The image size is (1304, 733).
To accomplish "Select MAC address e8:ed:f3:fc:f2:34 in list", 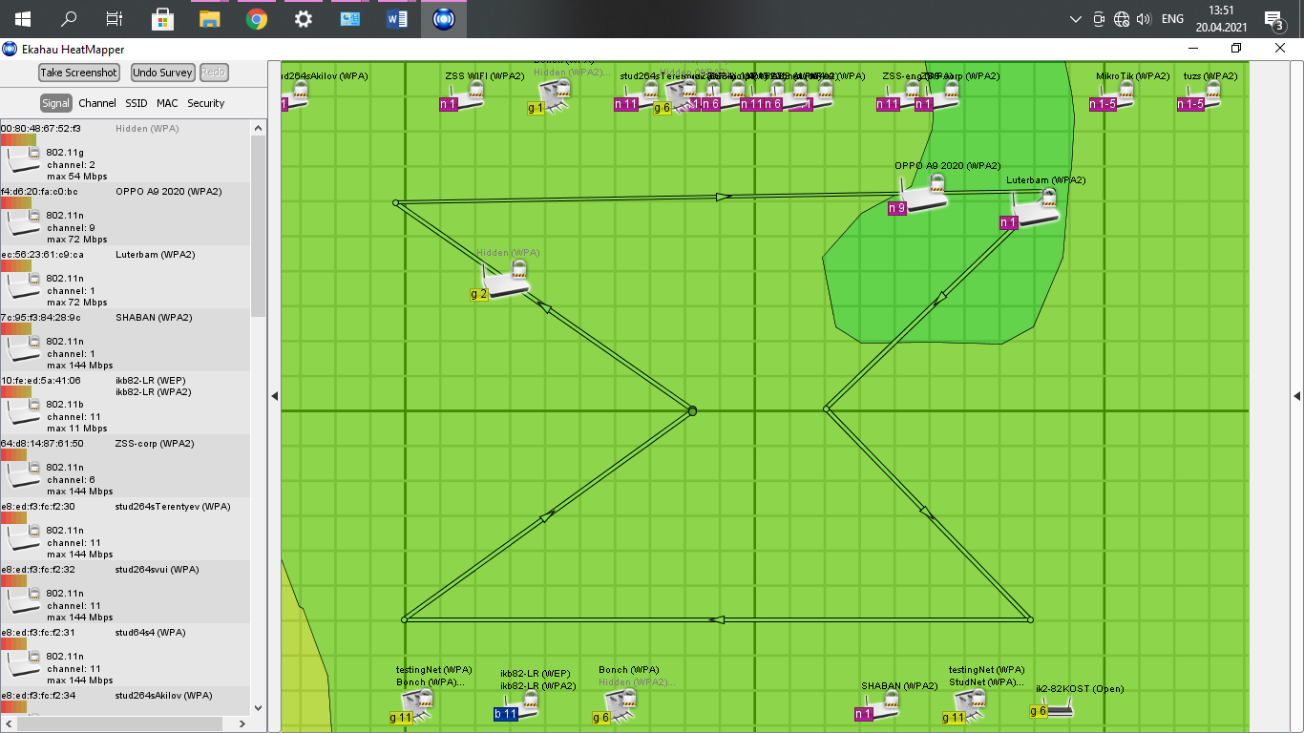I will (38, 696).
